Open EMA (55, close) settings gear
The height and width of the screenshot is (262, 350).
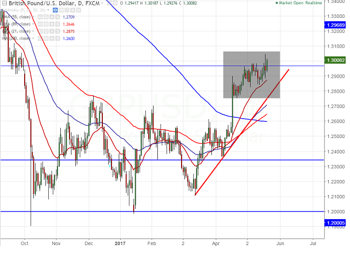(46, 17)
